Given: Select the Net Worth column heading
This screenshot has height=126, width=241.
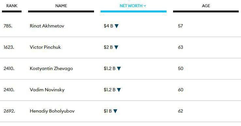Looking at the screenshot, I should click(131, 6).
